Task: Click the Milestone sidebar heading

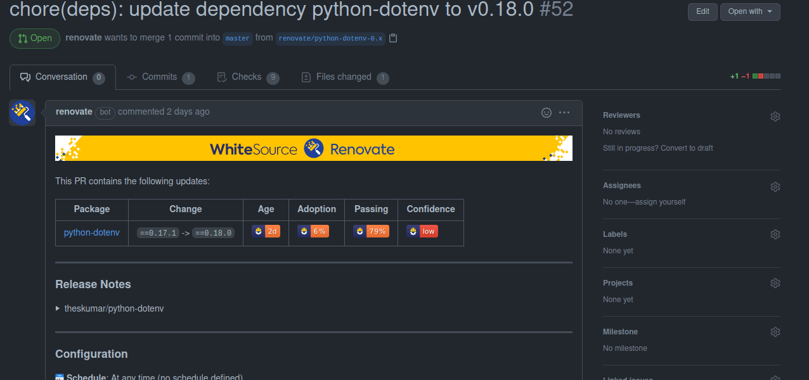Action: 620,332
